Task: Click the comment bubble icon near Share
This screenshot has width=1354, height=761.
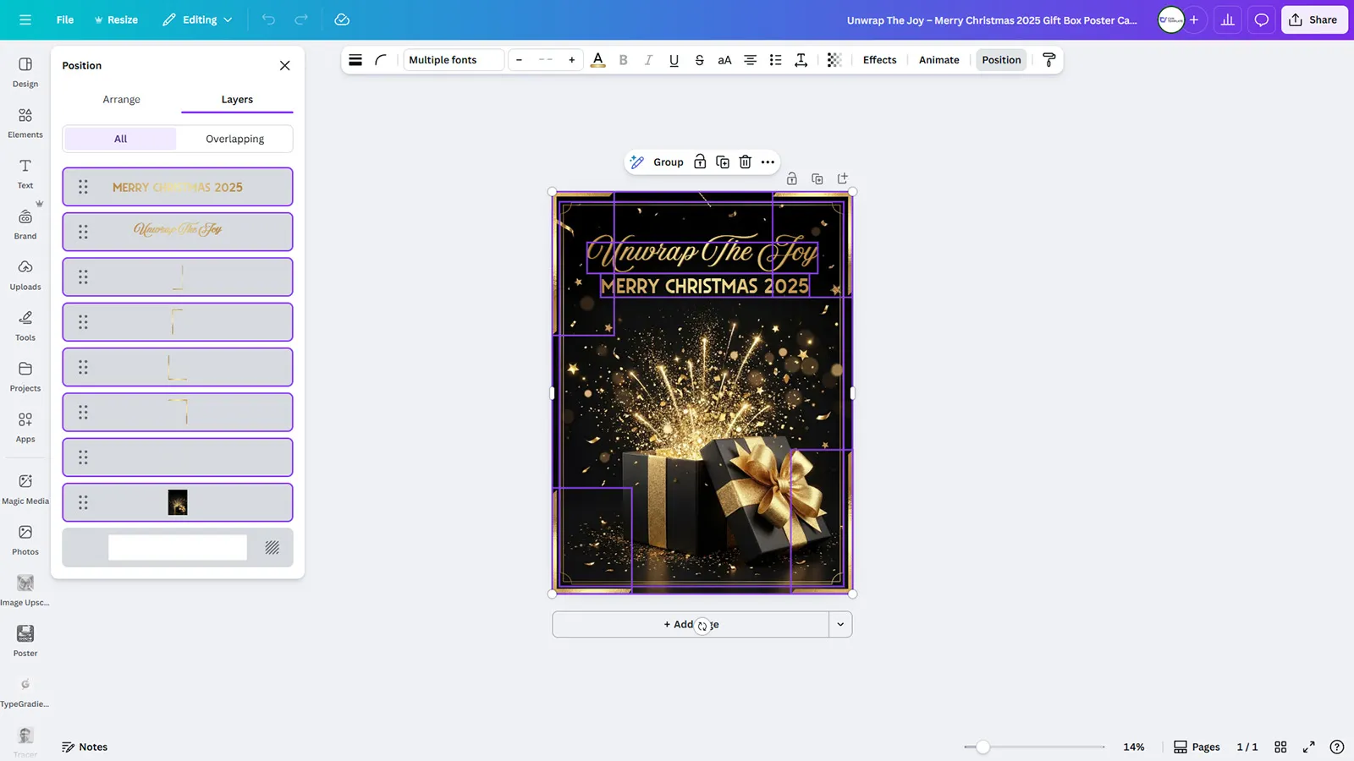Action: coord(1261,19)
